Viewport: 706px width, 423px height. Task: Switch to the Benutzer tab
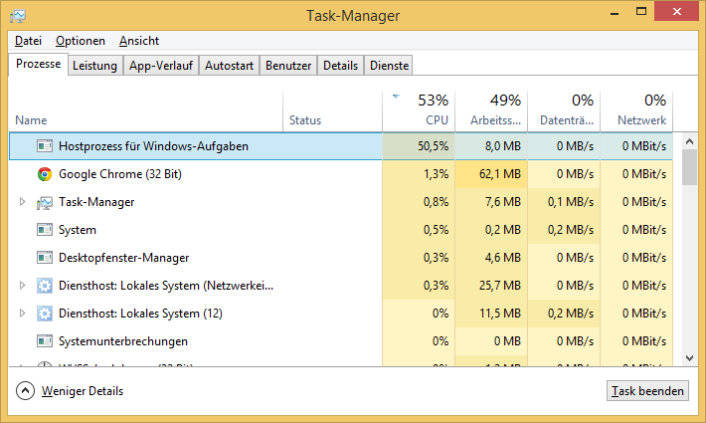click(x=288, y=66)
